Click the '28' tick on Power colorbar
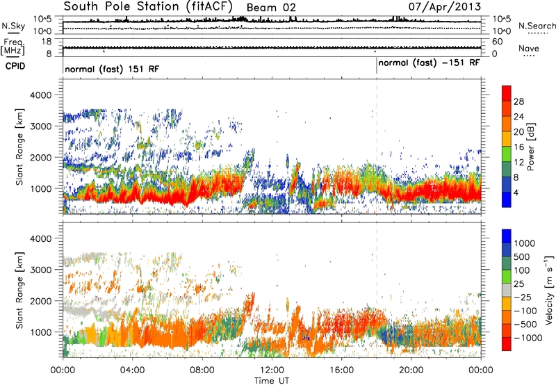Image resolution: width=556 pixels, height=385 pixels. 518,101
